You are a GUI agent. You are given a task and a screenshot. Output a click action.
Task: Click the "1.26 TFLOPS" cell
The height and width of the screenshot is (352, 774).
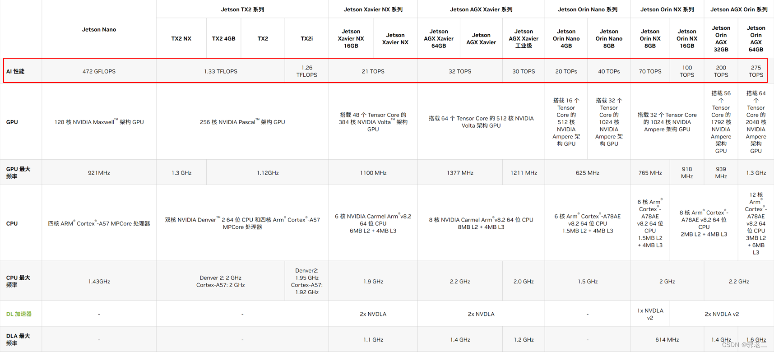307,71
